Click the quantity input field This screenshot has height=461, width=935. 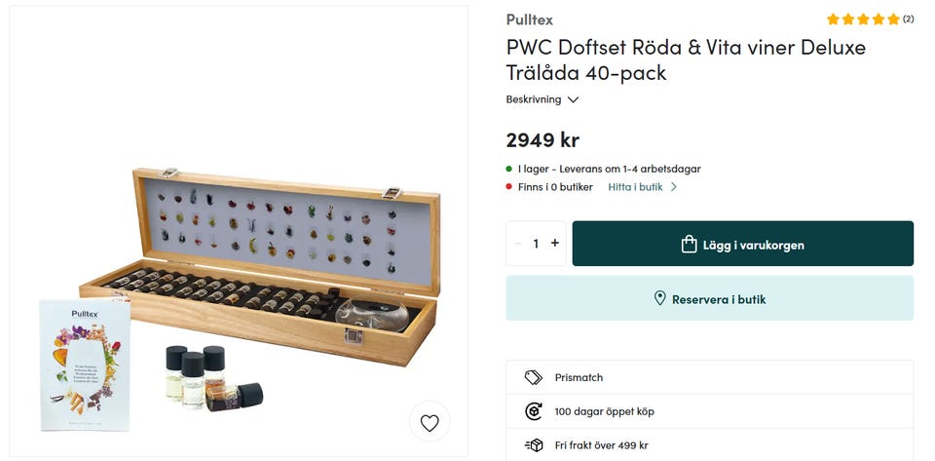point(536,244)
